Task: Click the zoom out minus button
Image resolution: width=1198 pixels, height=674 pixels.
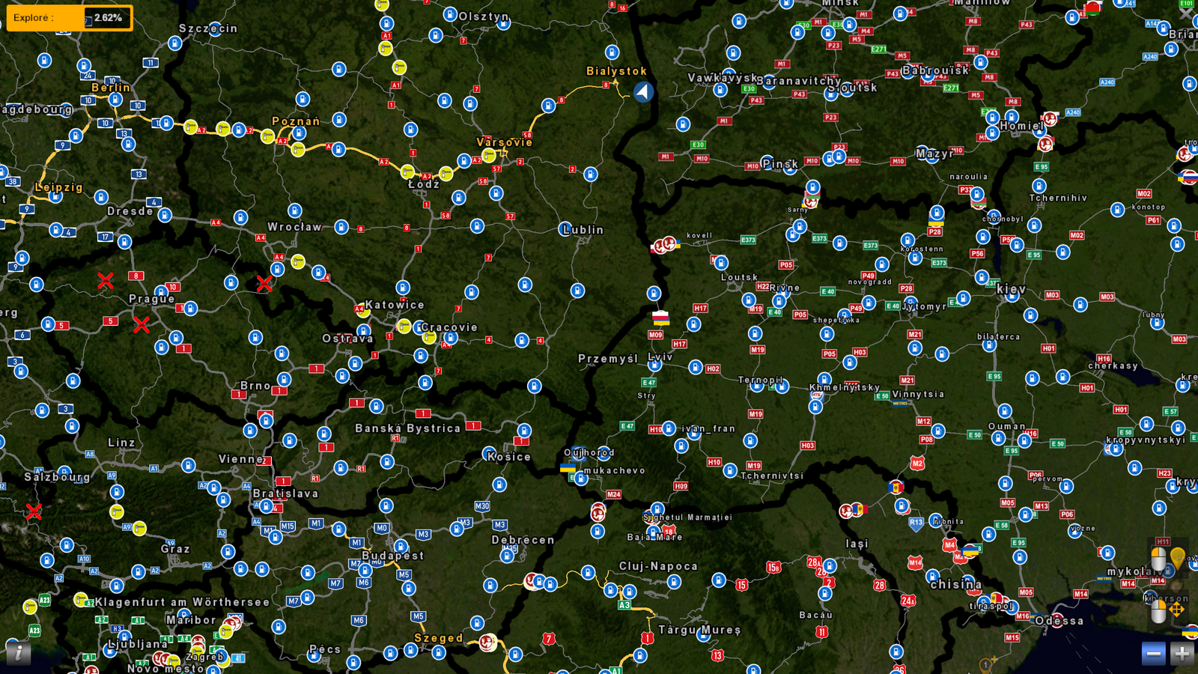Action: [x=1154, y=654]
